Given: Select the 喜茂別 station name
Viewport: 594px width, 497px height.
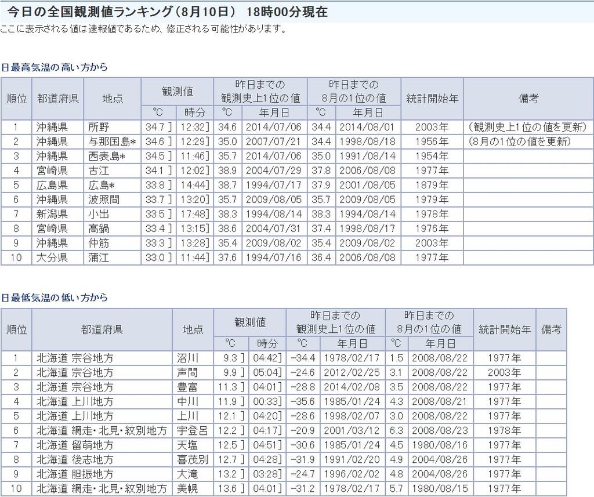Looking at the screenshot, I should [192, 459].
